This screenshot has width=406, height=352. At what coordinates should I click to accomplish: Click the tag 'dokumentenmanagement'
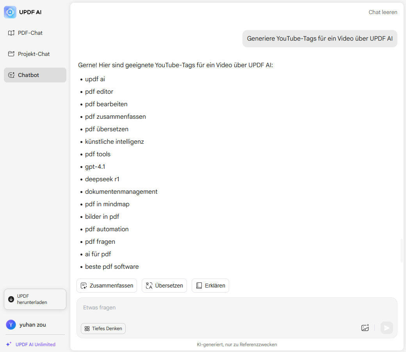click(x=121, y=191)
